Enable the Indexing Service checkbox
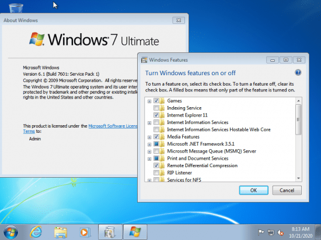The width and height of the screenshot is (321, 240). [x=156, y=108]
